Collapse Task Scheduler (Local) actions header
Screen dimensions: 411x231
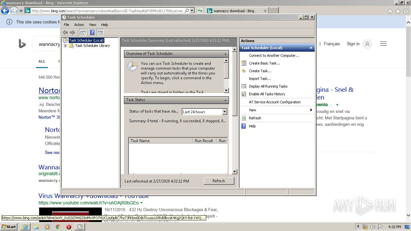[x=310, y=48]
